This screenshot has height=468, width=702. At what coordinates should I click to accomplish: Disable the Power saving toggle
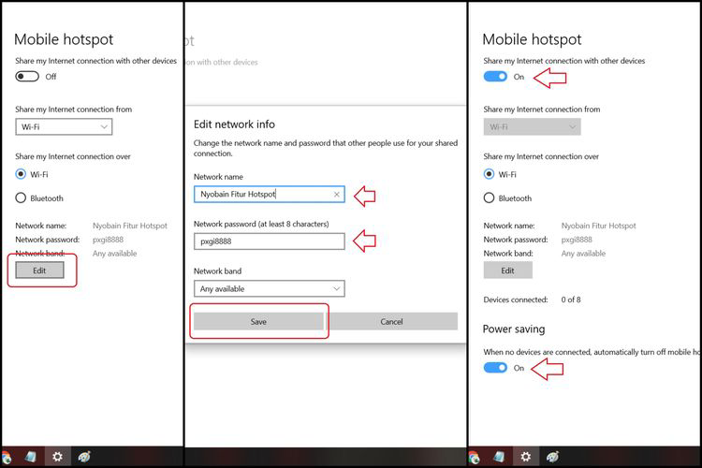495,368
